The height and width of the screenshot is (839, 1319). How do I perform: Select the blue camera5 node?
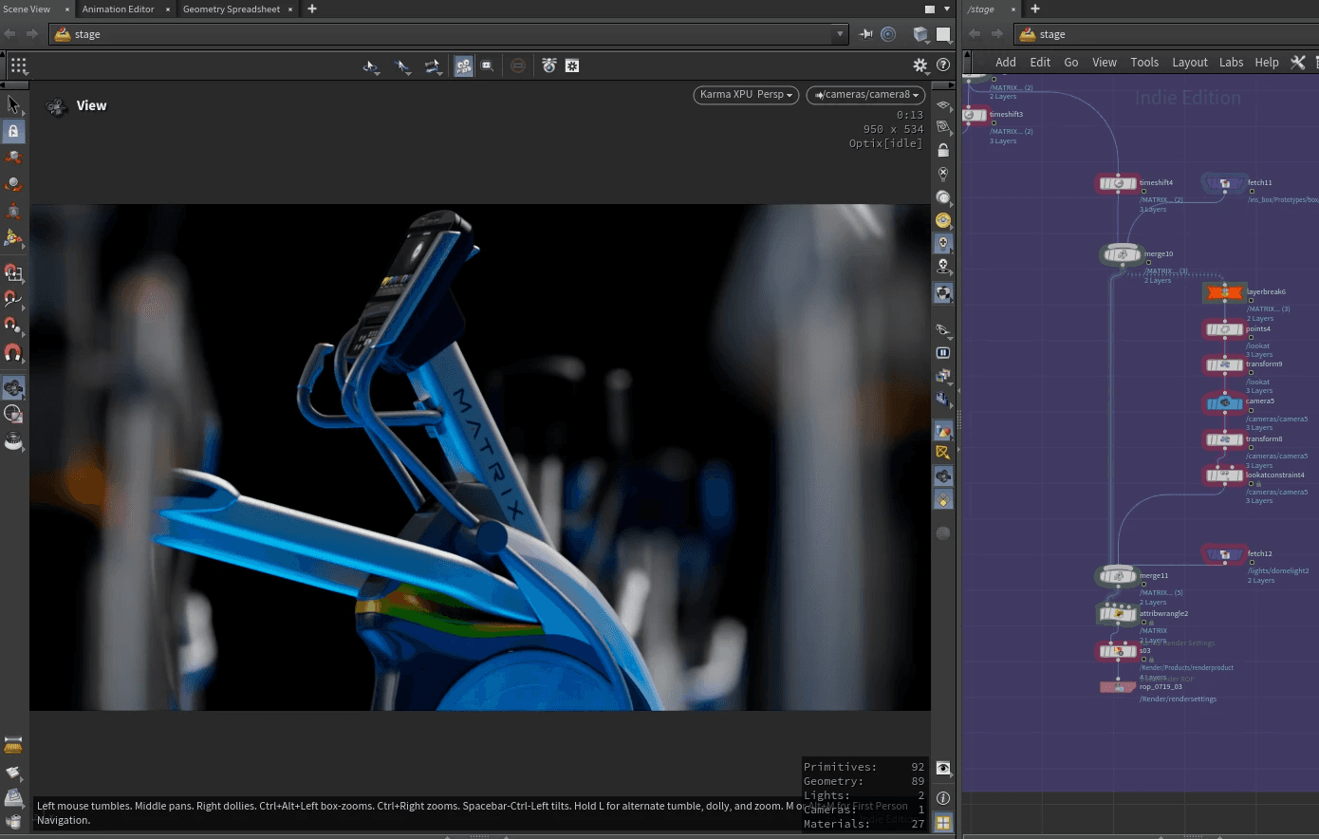[1225, 402]
